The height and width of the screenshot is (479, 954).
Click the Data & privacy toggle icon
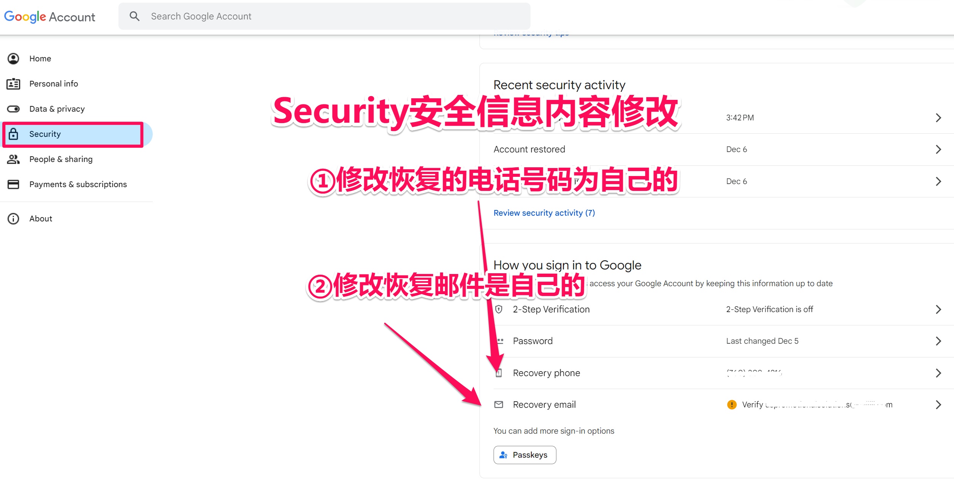click(x=13, y=109)
